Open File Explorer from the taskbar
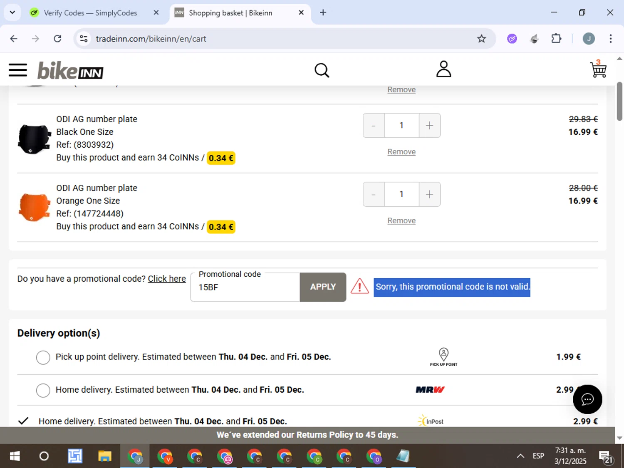This screenshot has height=468, width=624. tap(105, 456)
